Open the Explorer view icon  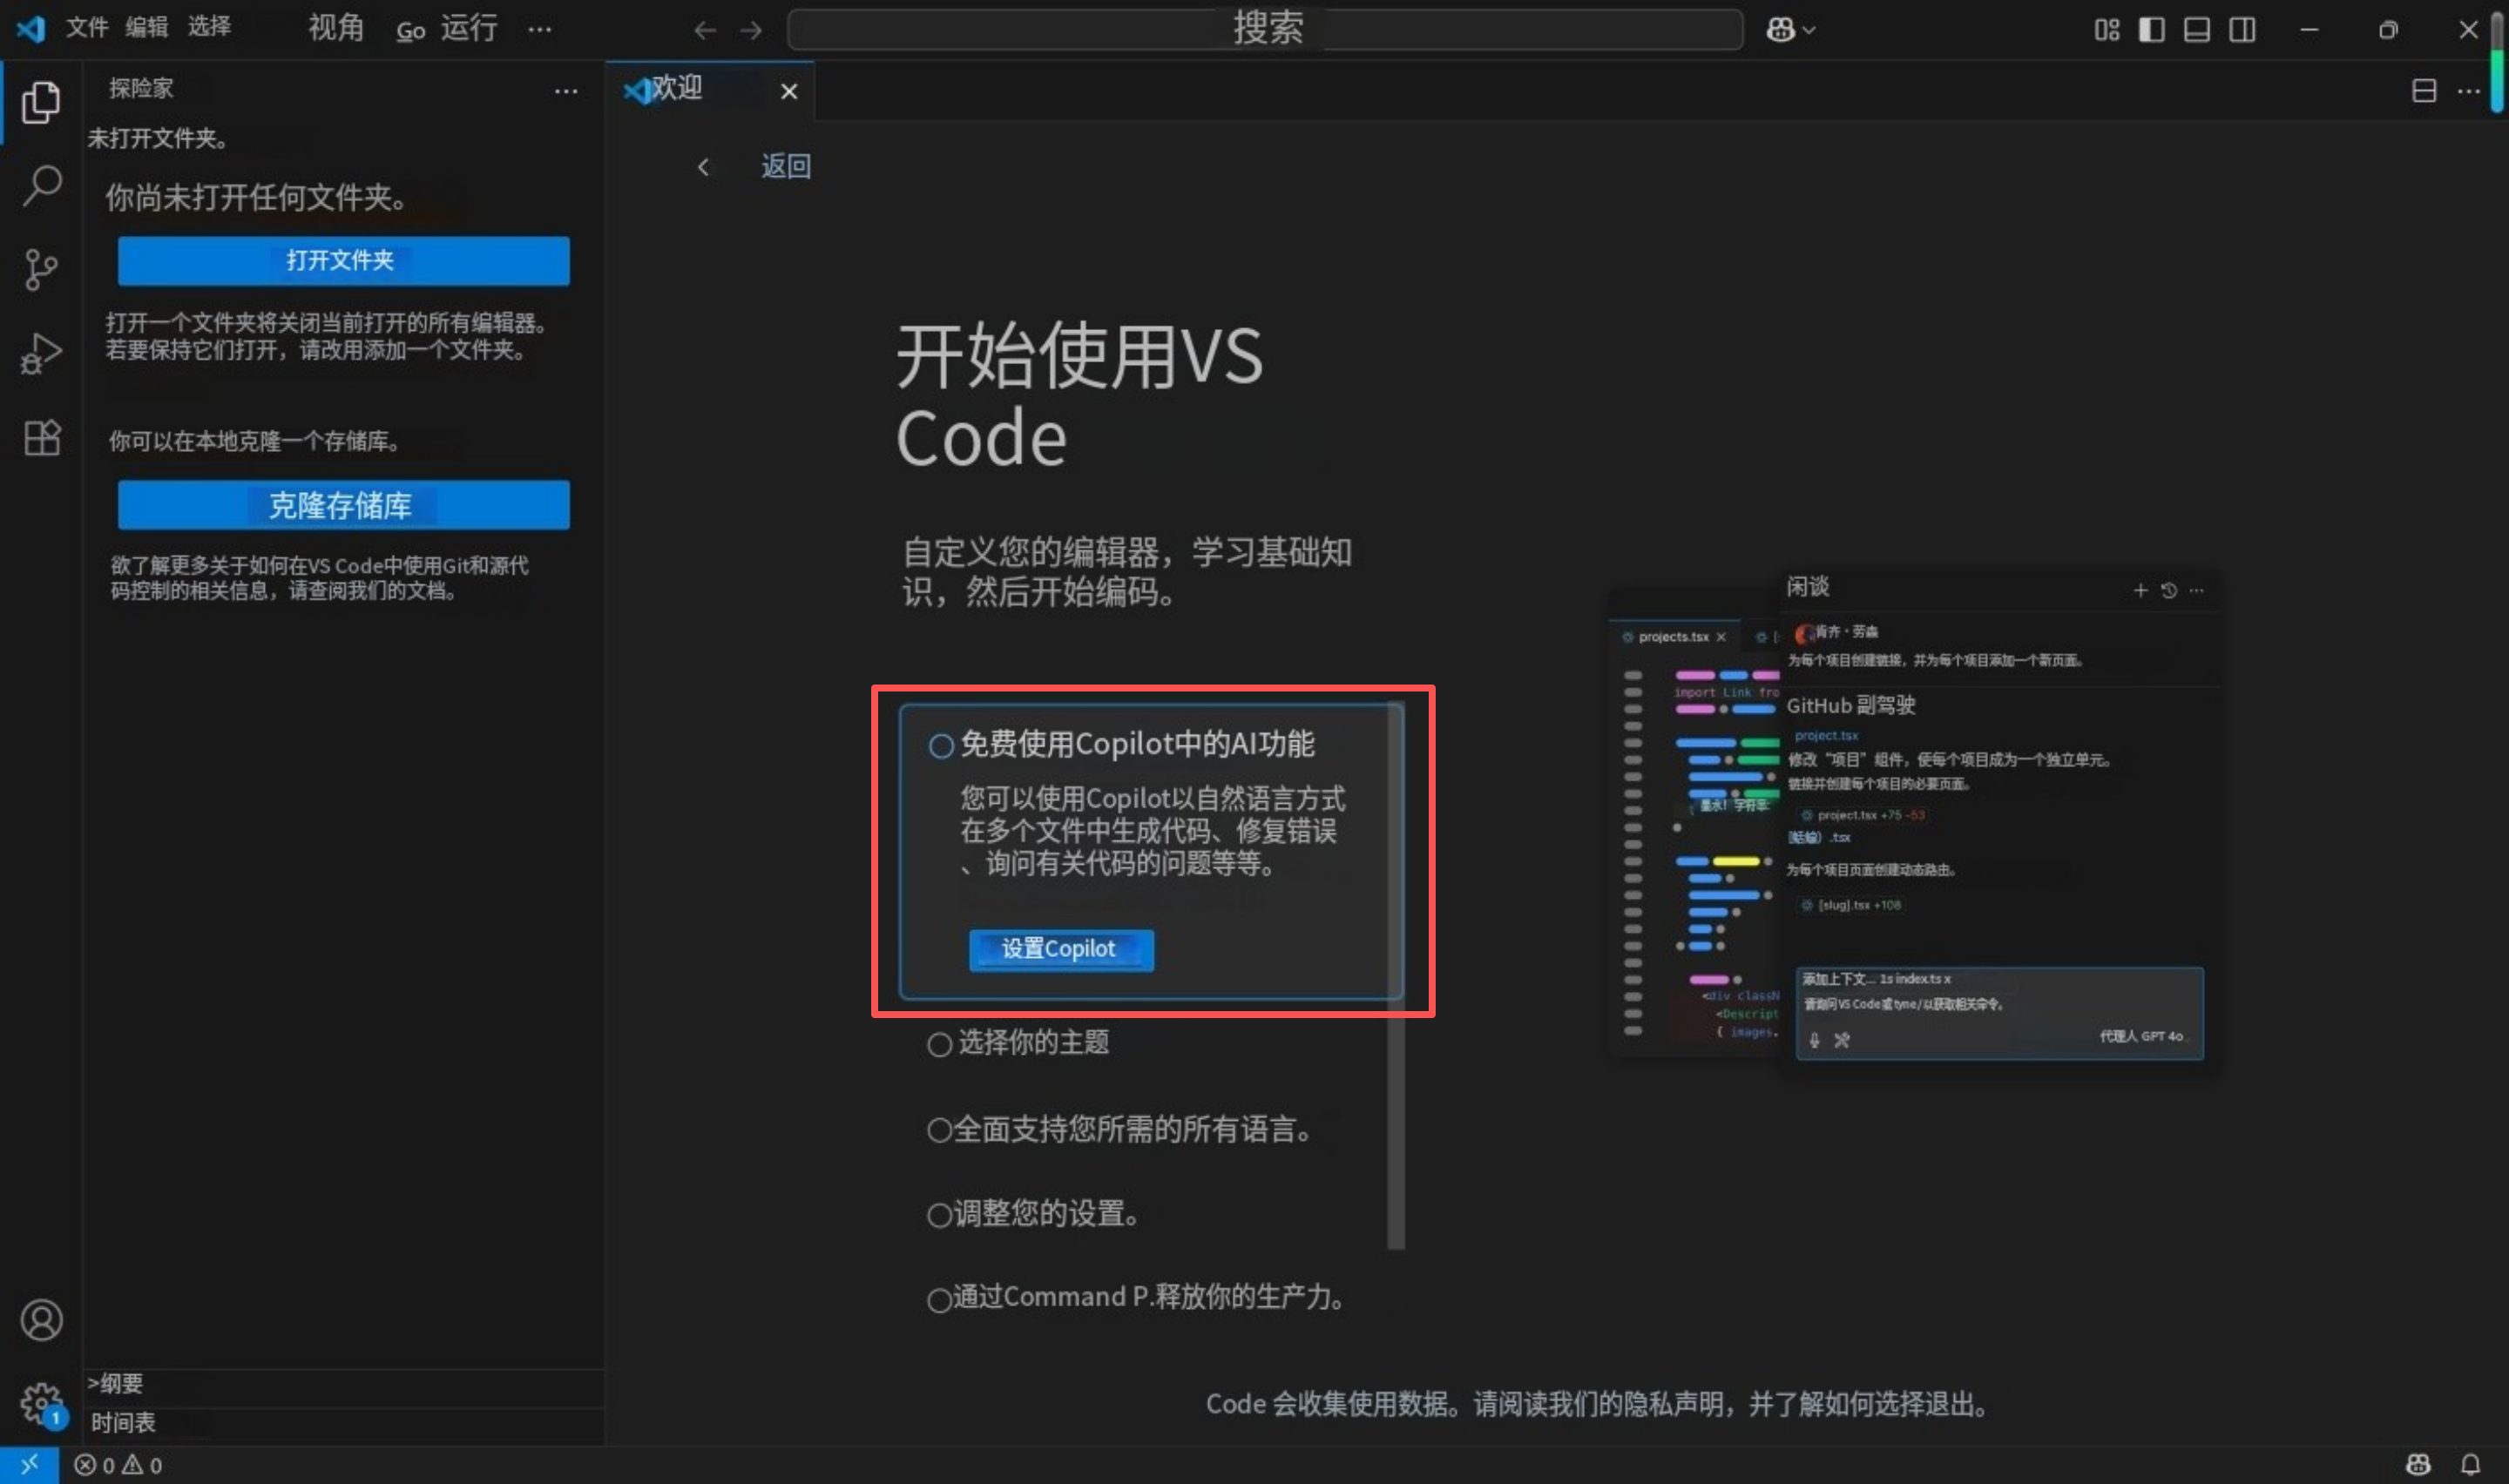click(41, 102)
